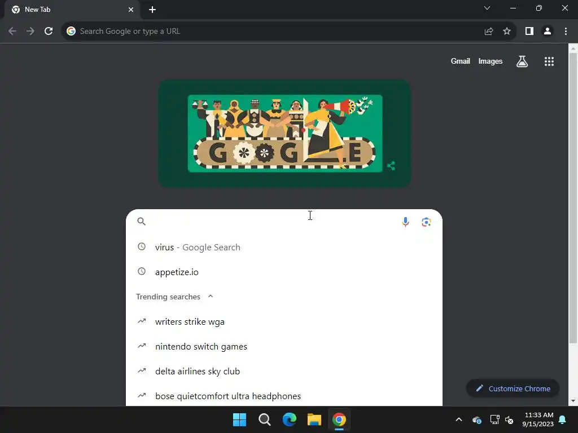Show hidden system tray icons

[459, 419]
